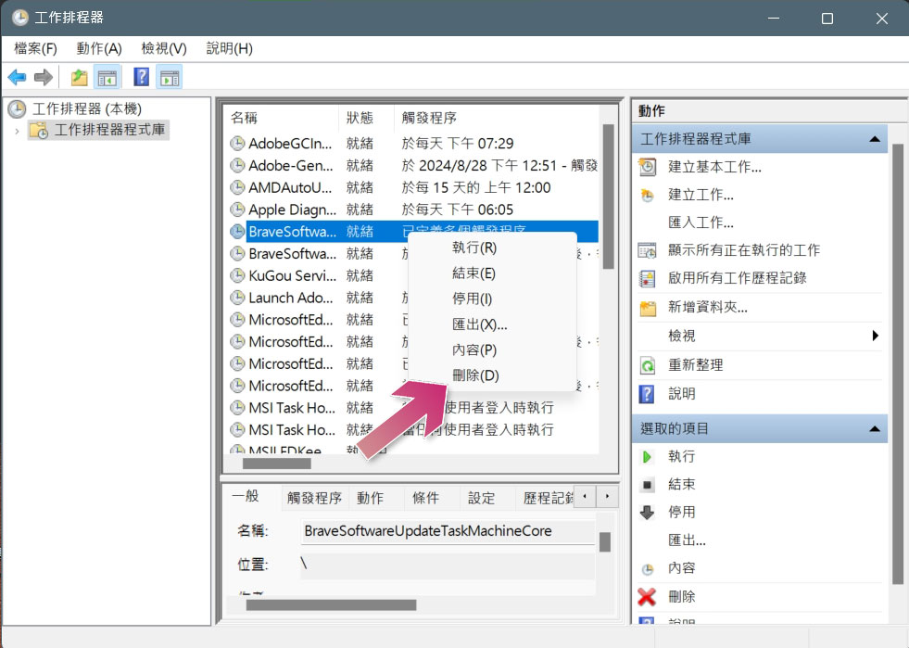909x648 pixels.
Task: Click the 說明 help icon in actions pane
Action: tap(647, 394)
